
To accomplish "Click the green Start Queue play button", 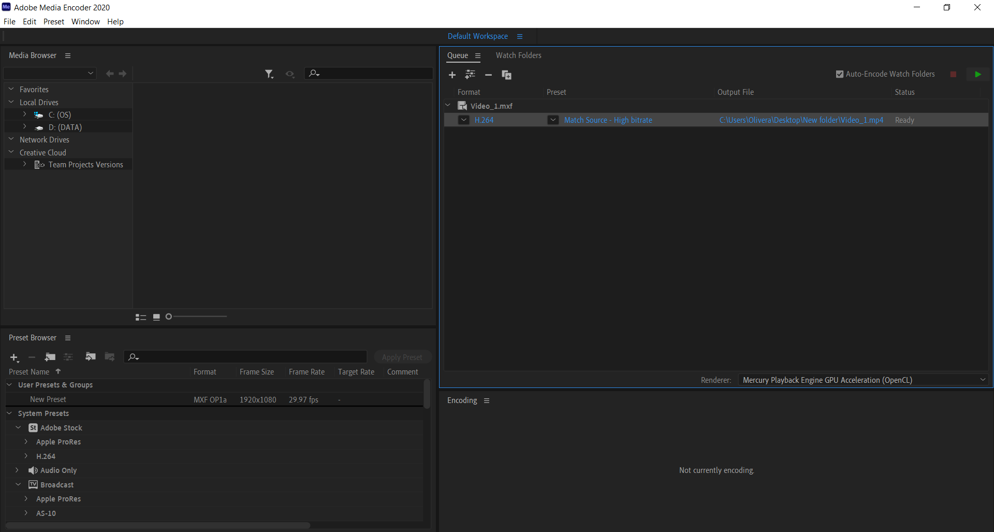I will [x=977, y=75].
